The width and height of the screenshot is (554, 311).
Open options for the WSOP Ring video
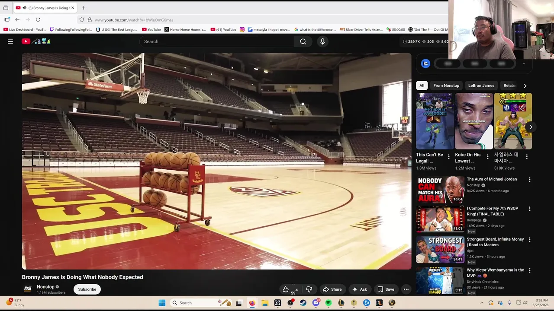click(529, 209)
